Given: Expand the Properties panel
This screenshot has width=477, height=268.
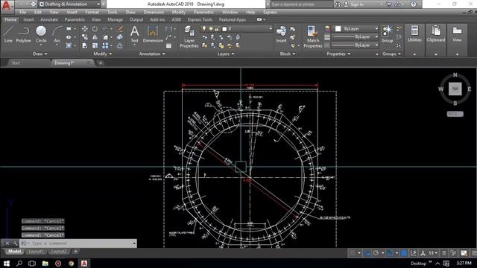Looking at the screenshot, I should (338, 54).
